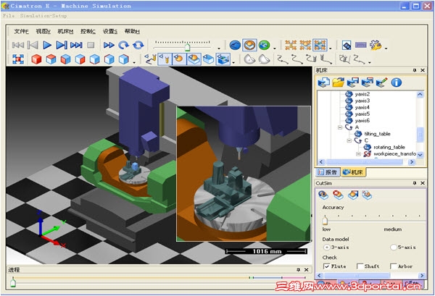This screenshot has width=435, height=296.
Task: Open the 设置 menu
Action: click(x=110, y=31)
